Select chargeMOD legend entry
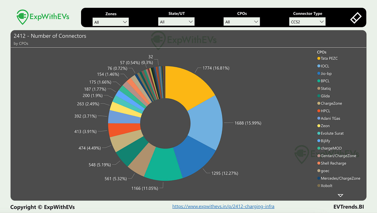 [330, 148]
